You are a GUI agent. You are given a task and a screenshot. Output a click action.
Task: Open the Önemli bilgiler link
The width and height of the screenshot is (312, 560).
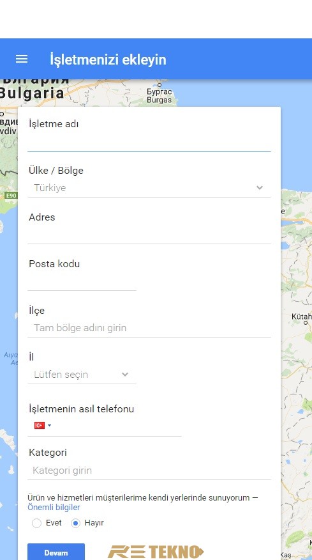pos(54,508)
